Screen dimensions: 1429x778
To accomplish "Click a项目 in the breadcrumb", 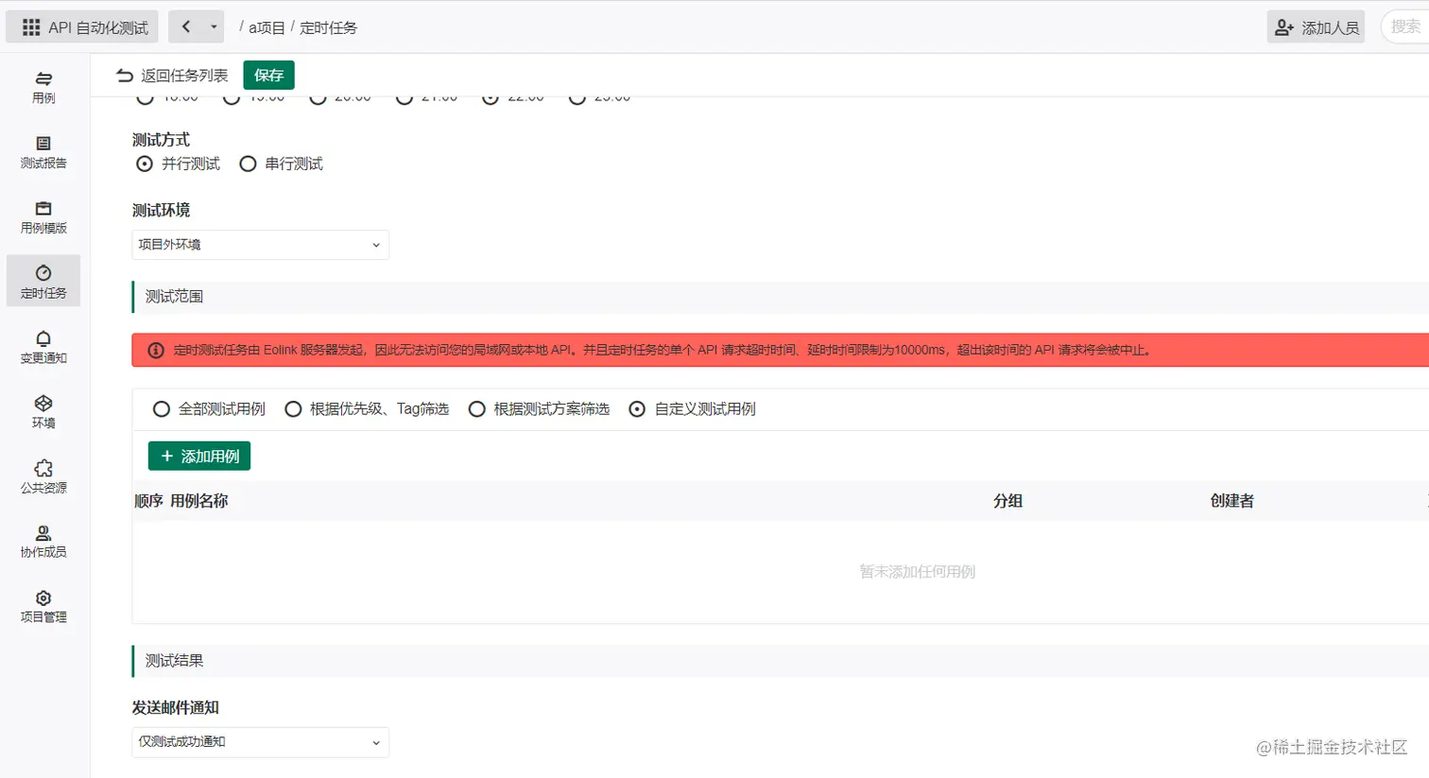I will pyautogui.click(x=267, y=27).
